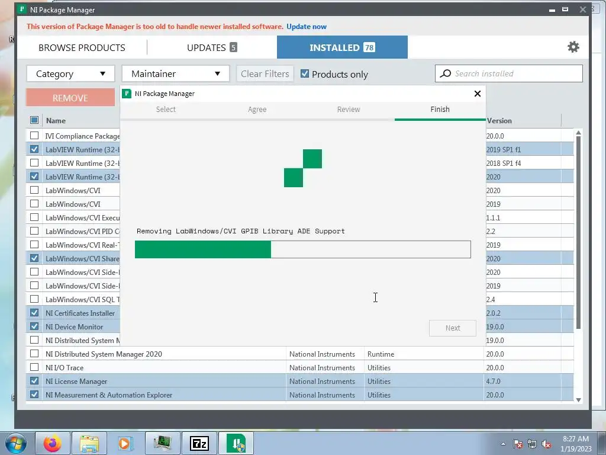Uncheck the NI License Manager checkbox

tap(34, 381)
